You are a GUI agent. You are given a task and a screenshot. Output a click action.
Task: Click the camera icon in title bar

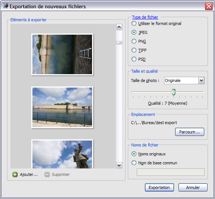(6, 6)
